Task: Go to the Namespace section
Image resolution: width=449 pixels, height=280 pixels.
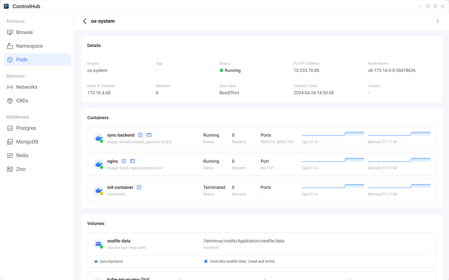Action: (29, 46)
